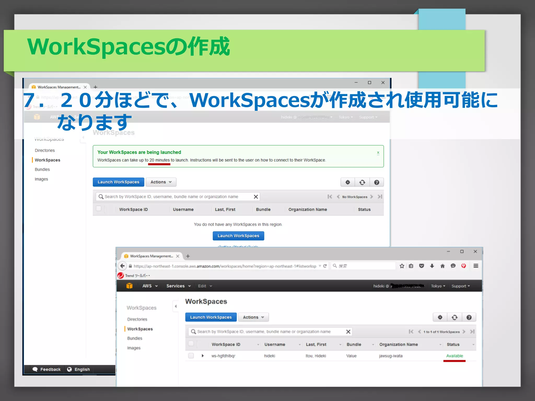This screenshot has width=535, height=401.
Task: Toggle select-all checkbox in front window table
Action: pos(191,344)
